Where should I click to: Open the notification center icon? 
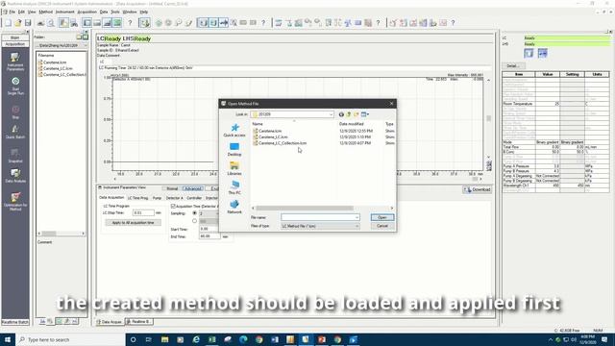click(x=604, y=339)
